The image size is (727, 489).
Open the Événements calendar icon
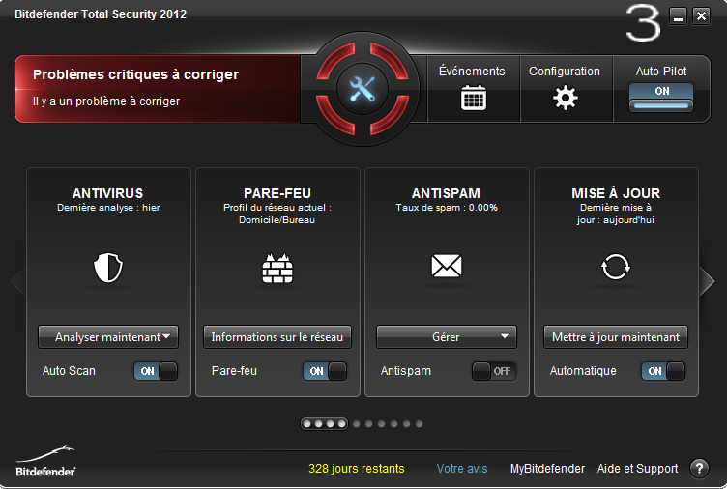pyautogui.click(x=474, y=98)
